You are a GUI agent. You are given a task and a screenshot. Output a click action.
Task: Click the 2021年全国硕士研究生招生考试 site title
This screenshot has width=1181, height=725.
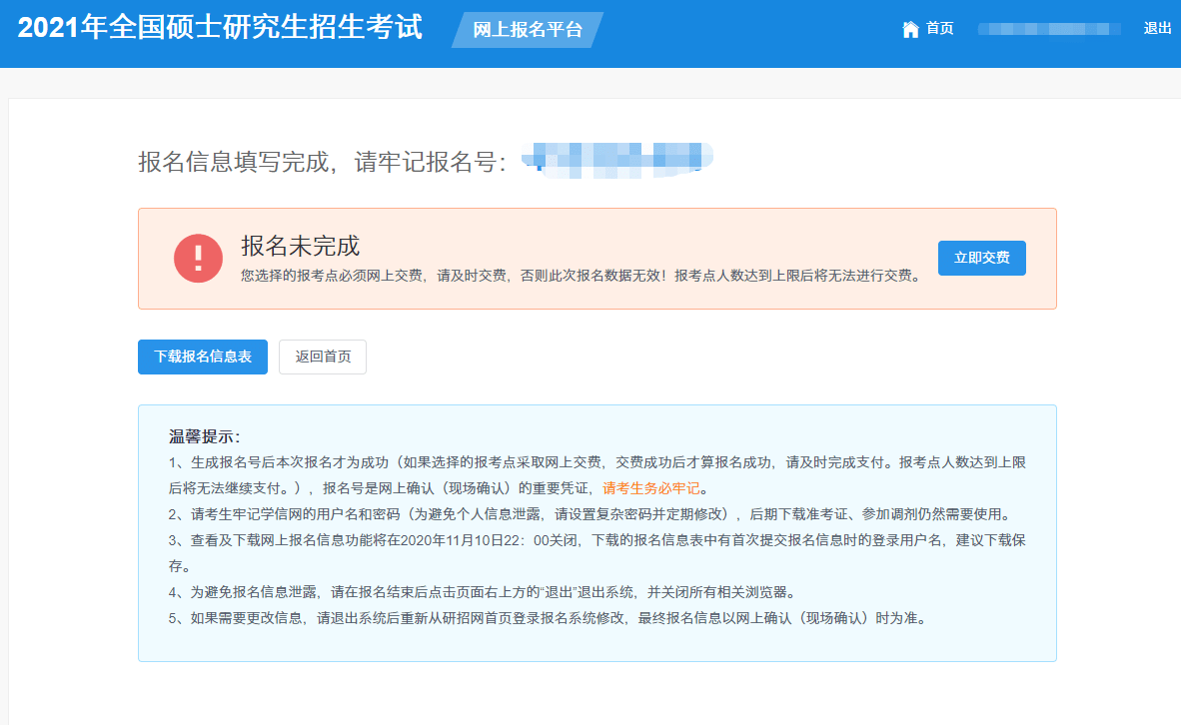tap(220, 27)
